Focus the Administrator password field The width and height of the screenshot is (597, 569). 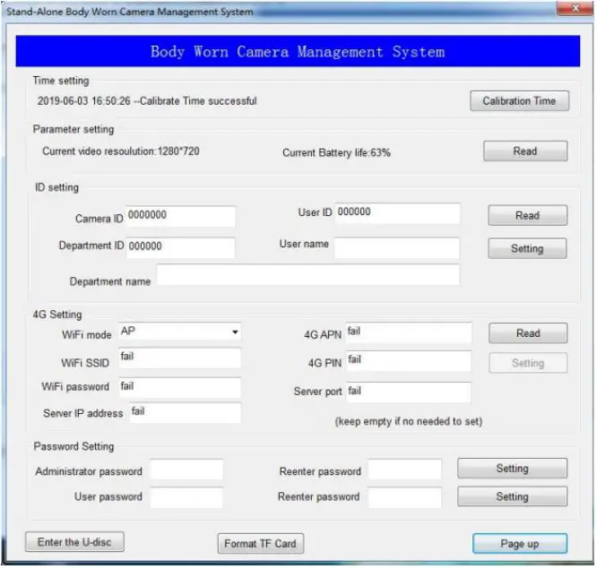click(186, 470)
